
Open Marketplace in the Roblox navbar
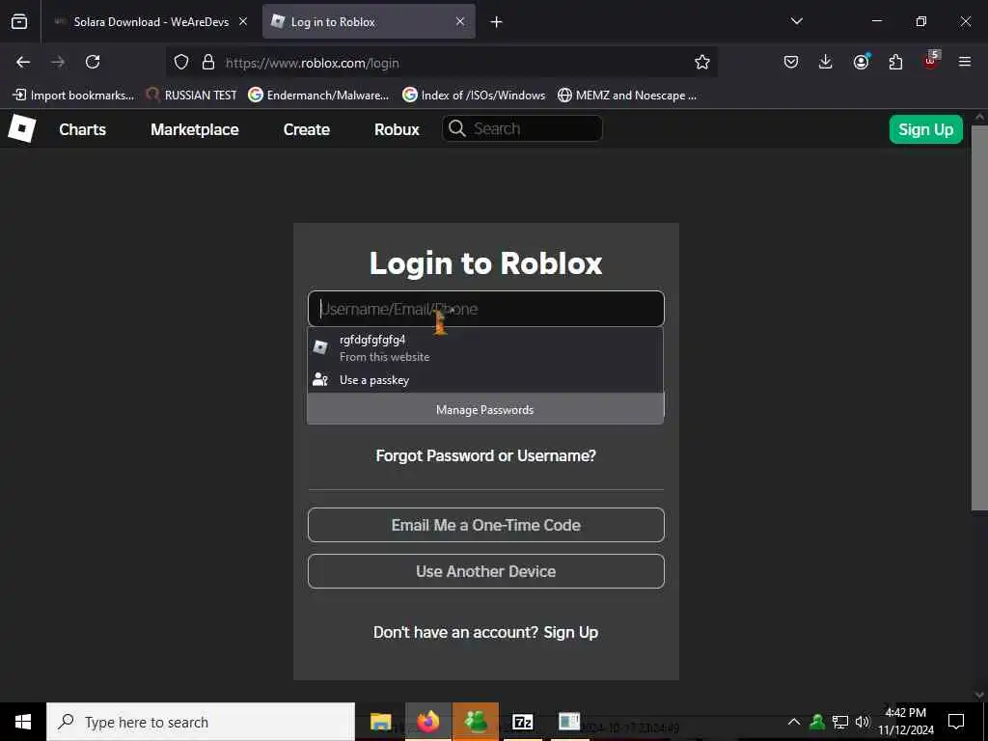(195, 129)
